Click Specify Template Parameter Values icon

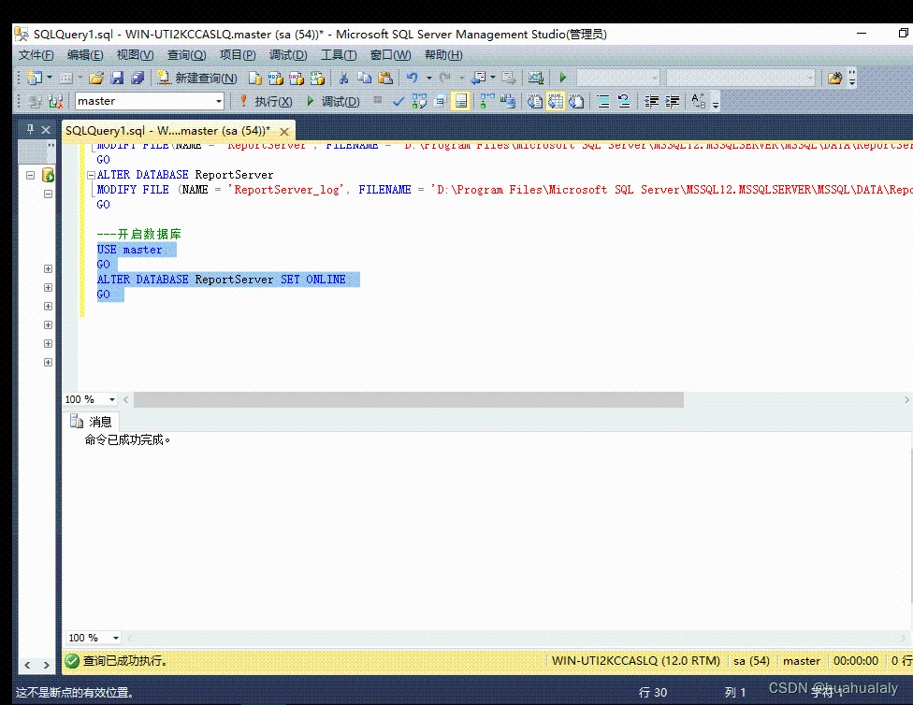[x=699, y=101]
